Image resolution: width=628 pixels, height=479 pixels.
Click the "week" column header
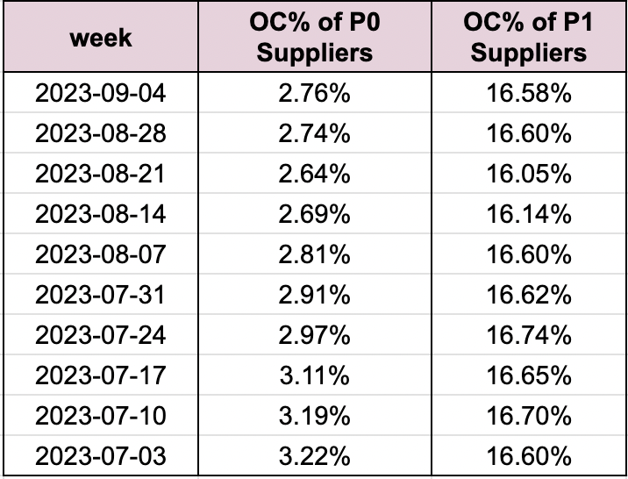[x=102, y=38]
